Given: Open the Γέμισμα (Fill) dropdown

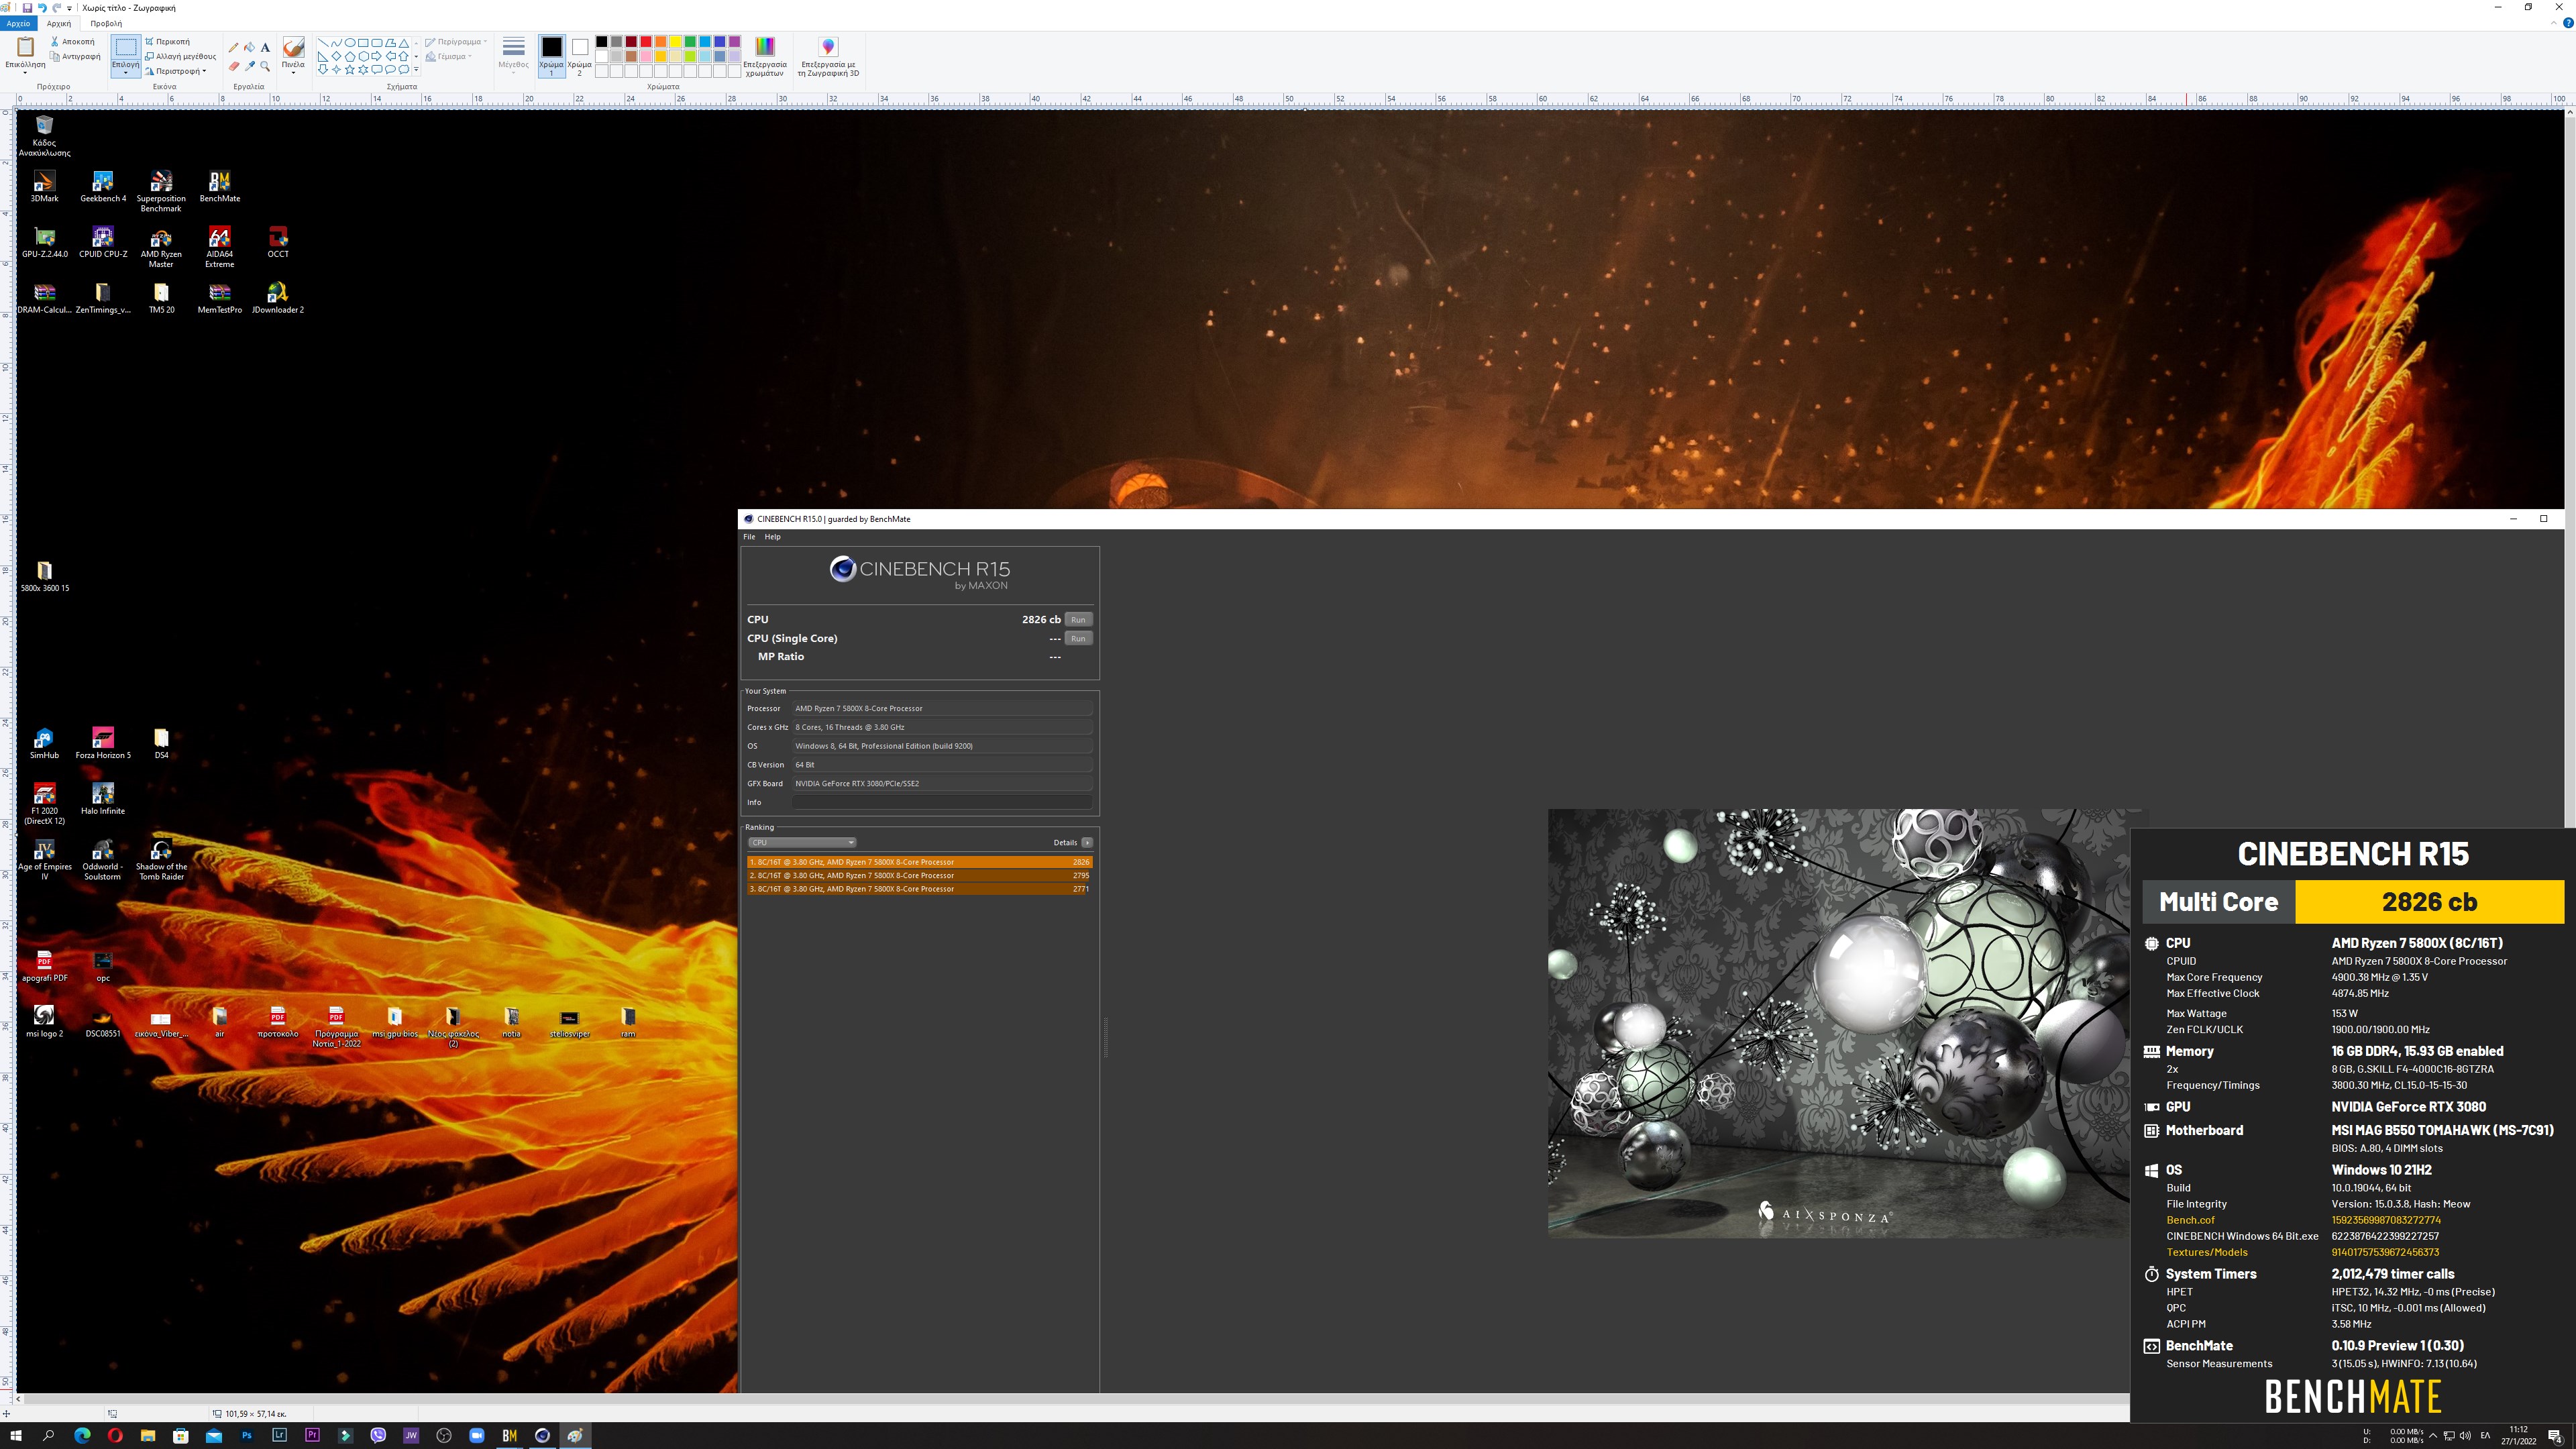Looking at the screenshot, I should pyautogui.click(x=449, y=56).
